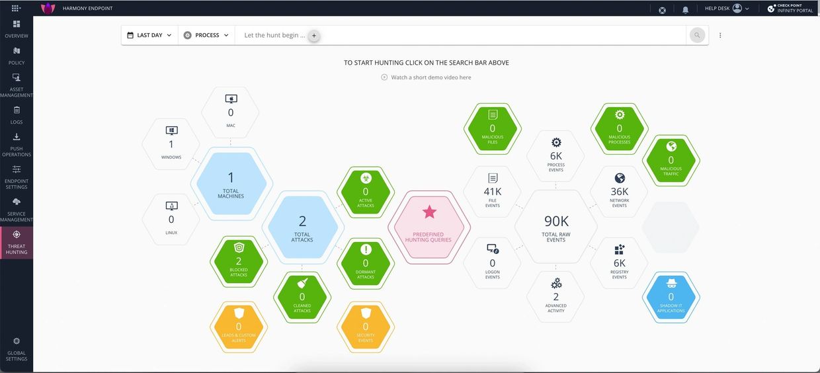Viewport: 820px width, 373px height.
Task: Open the Total Attacks hexagon
Action: click(x=302, y=227)
